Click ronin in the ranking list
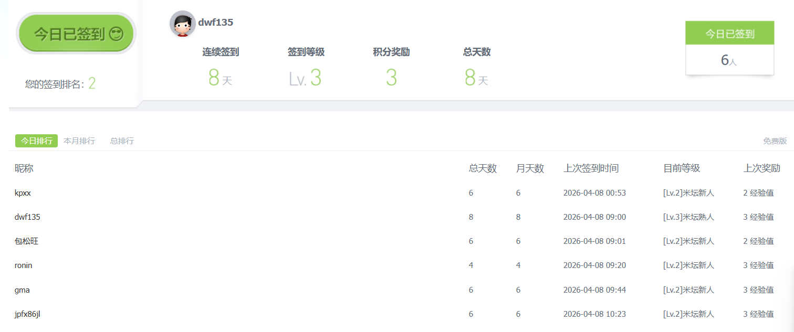The image size is (794, 332). pos(24,265)
